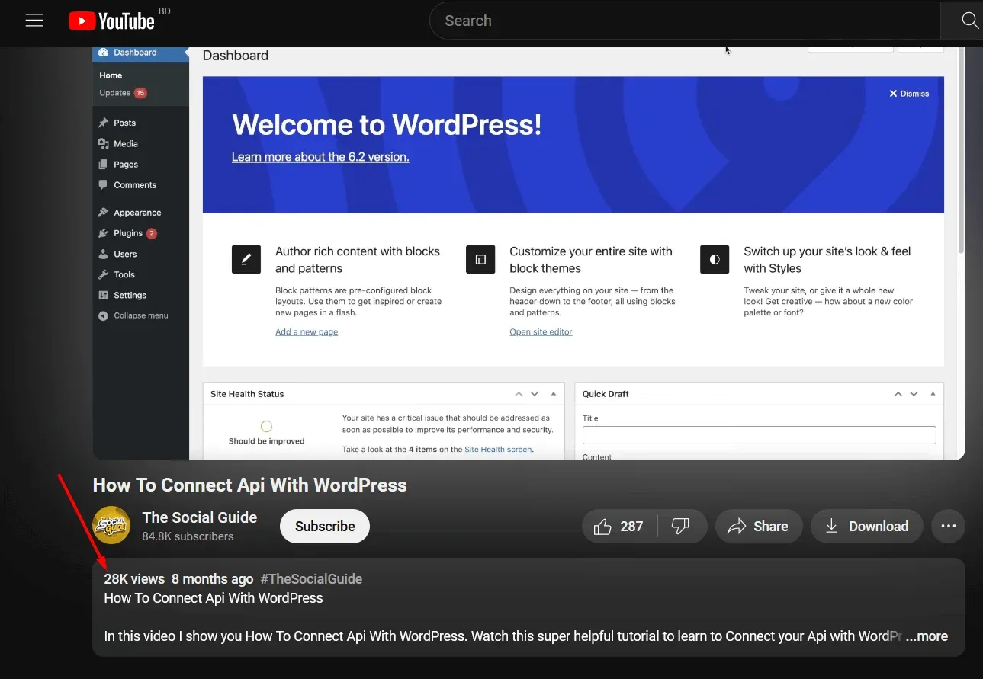Open the YouTube hamburger guide menu
This screenshot has width=983, height=679.
pos(34,21)
